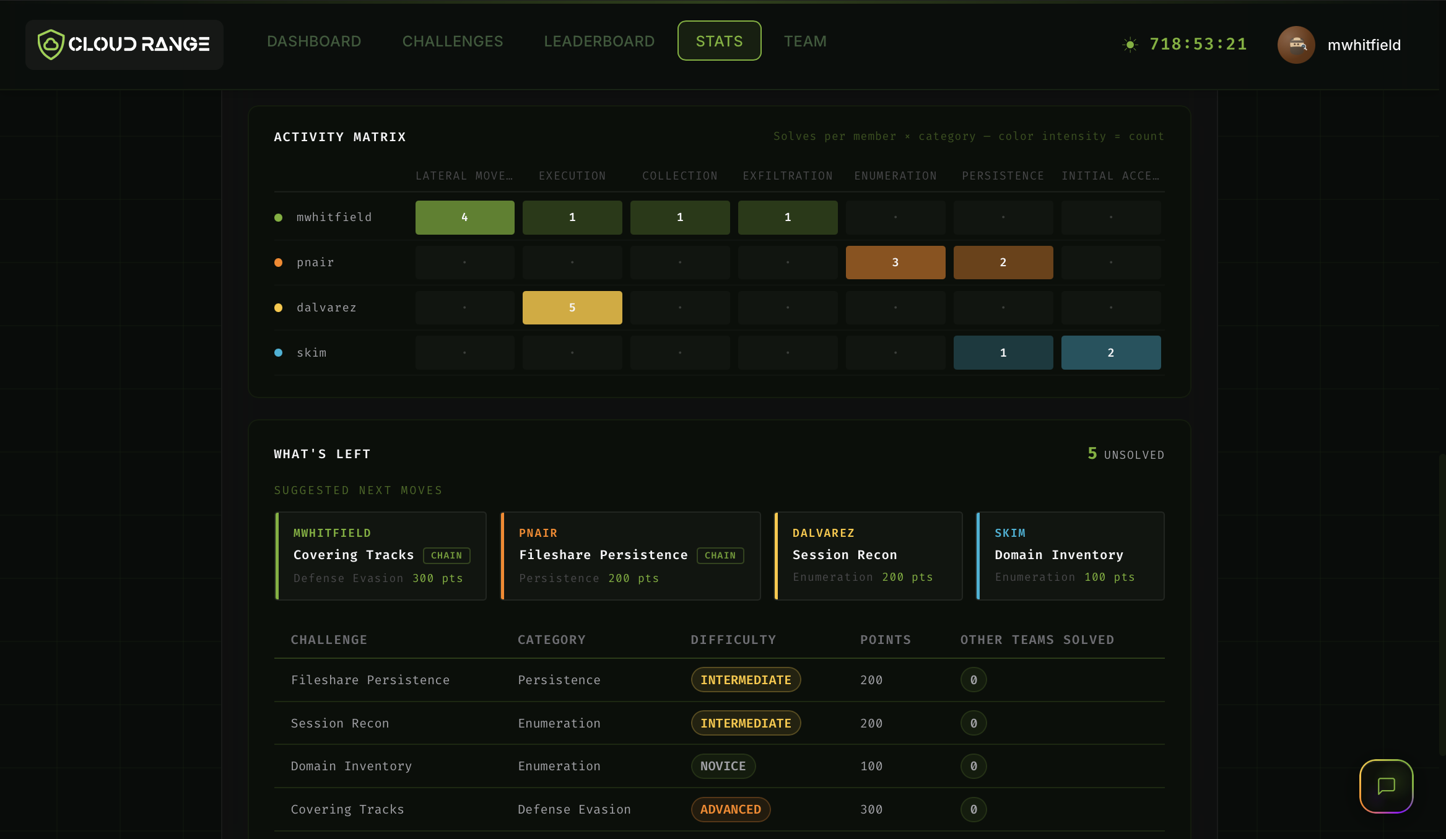Sort by the Points column header

click(886, 640)
